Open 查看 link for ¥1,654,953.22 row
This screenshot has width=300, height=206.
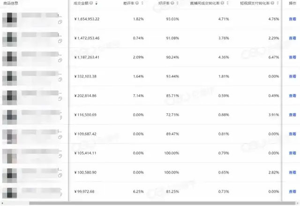coord(292,20)
